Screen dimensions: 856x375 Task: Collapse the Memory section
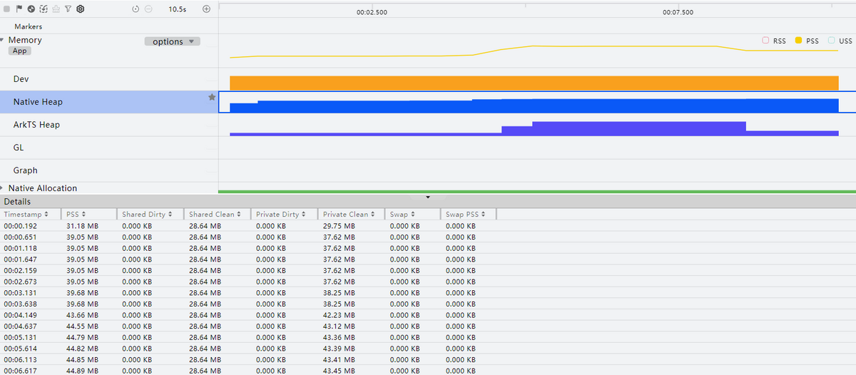pyautogui.click(x=3, y=40)
